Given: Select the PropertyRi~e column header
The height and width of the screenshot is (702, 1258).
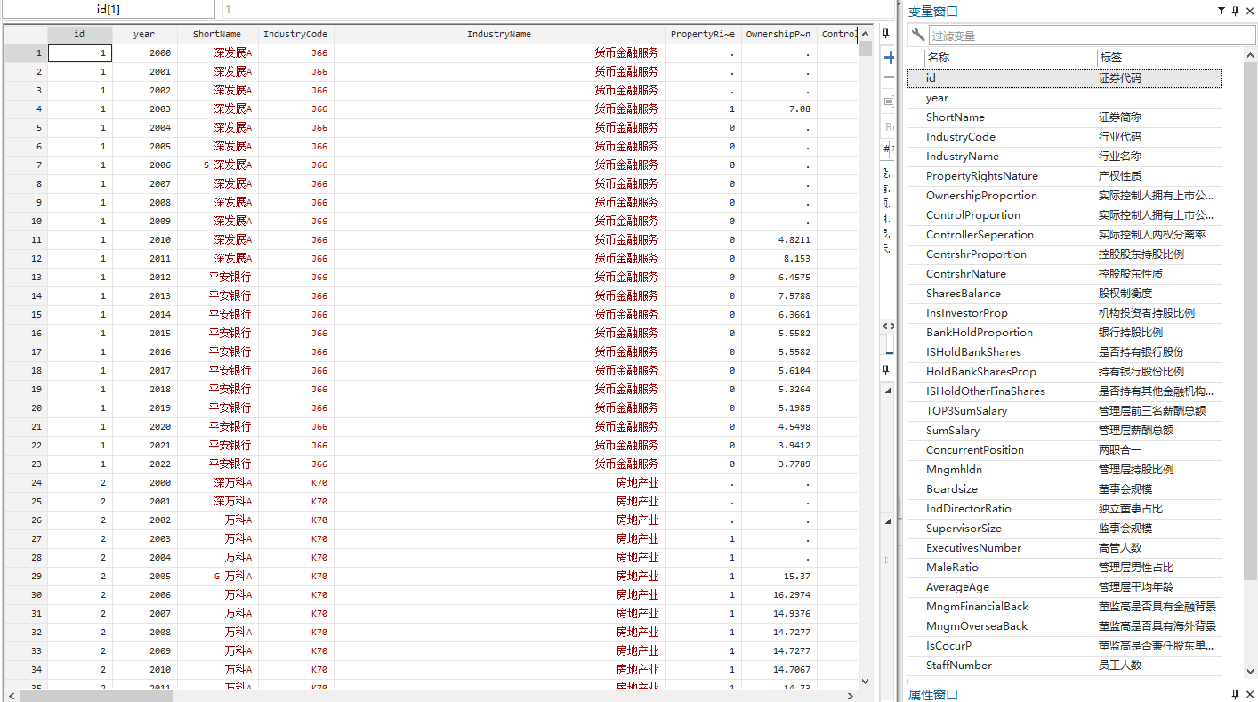Looking at the screenshot, I should 703,34.
